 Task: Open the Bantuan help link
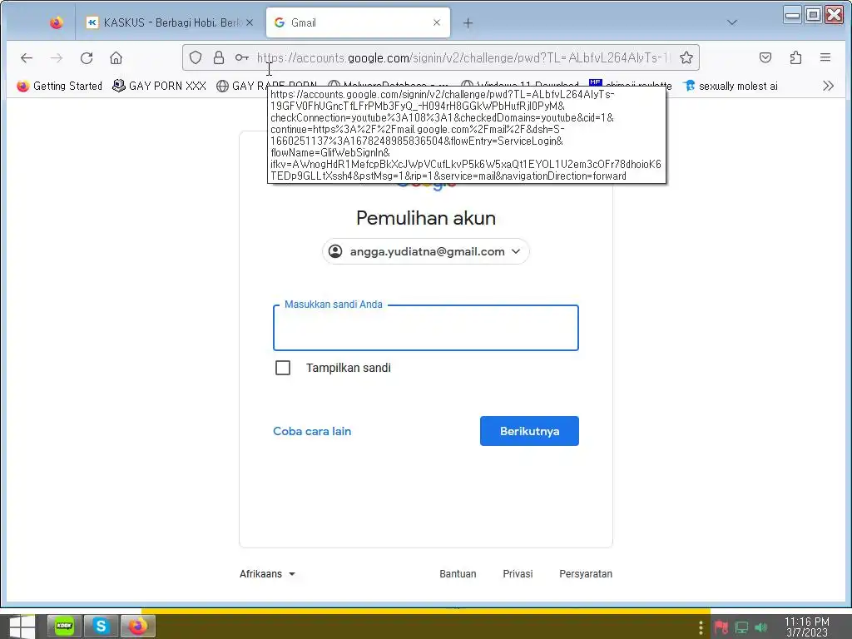point(458,574)
